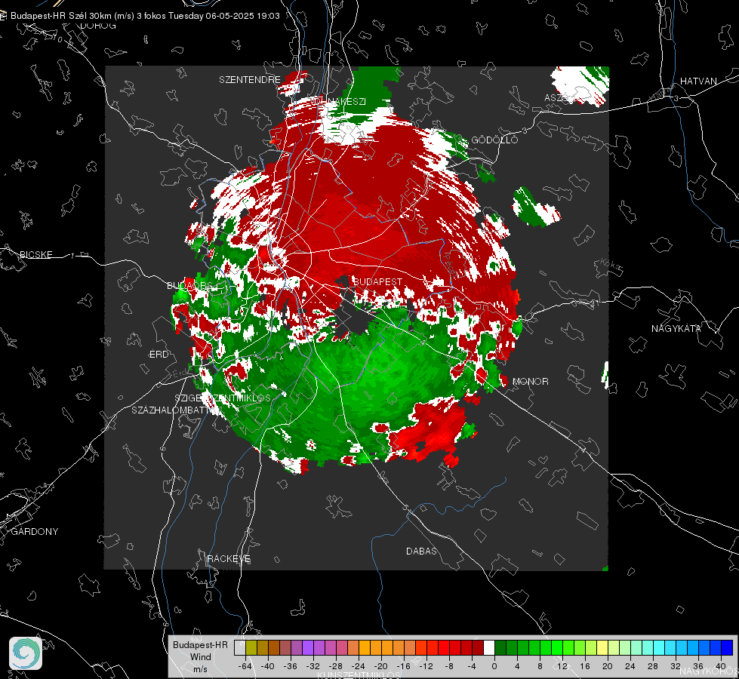Image resolution: width=739 pixels, height=679 pixels.
Task: Click the BUDAPEST city label on the map
Action: (377, 281)
